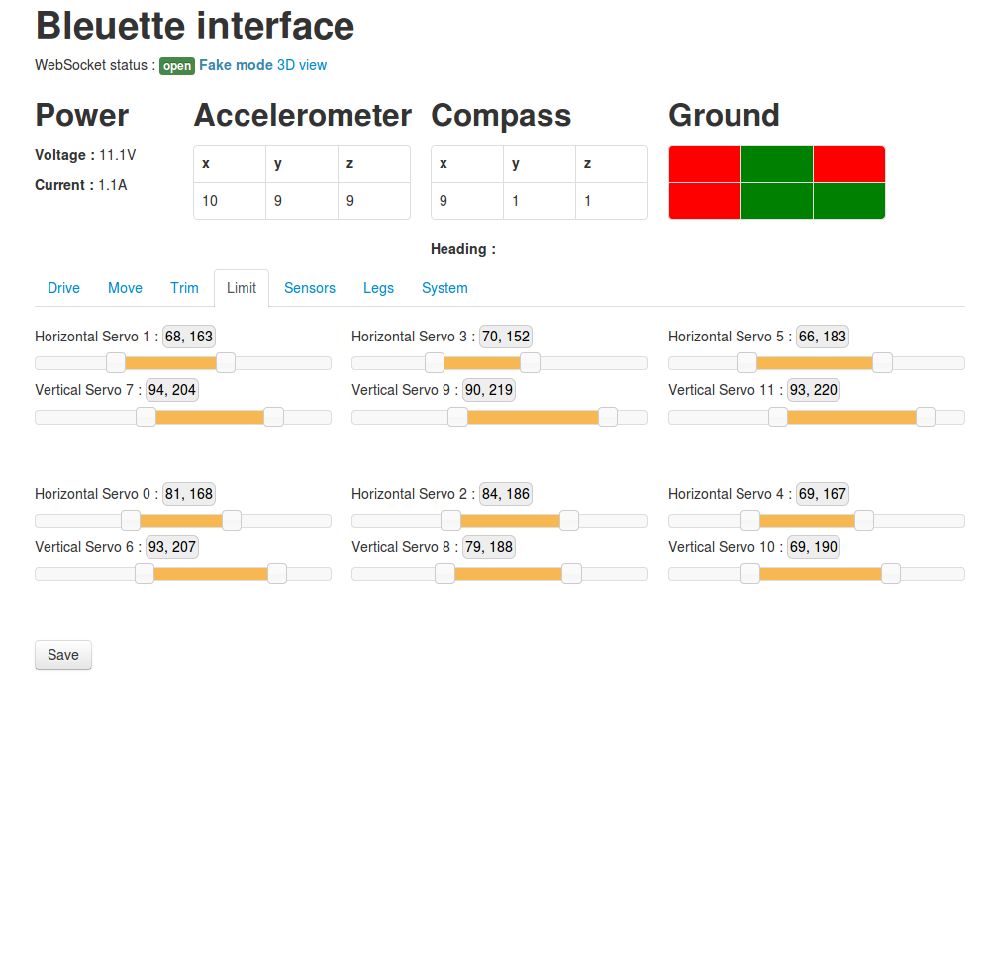This screenshot has width=986, height=968.
Task: Click Horizontal Servo 3 value field
Action: [506, 337]
